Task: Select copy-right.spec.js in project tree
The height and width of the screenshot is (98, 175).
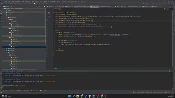Action: point(17,27)
